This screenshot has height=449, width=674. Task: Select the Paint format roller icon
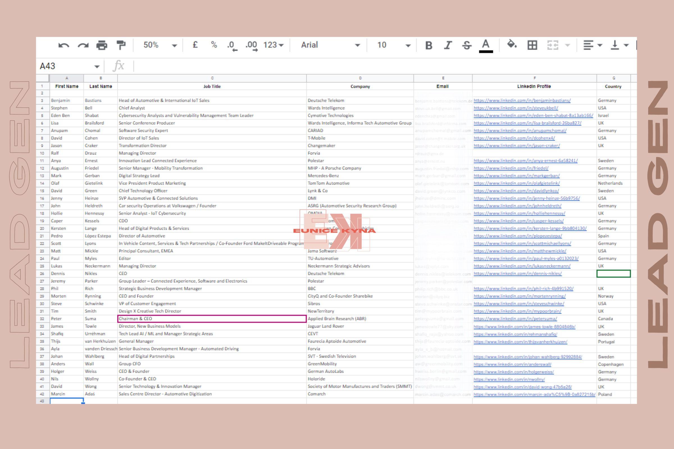(121, 45)
